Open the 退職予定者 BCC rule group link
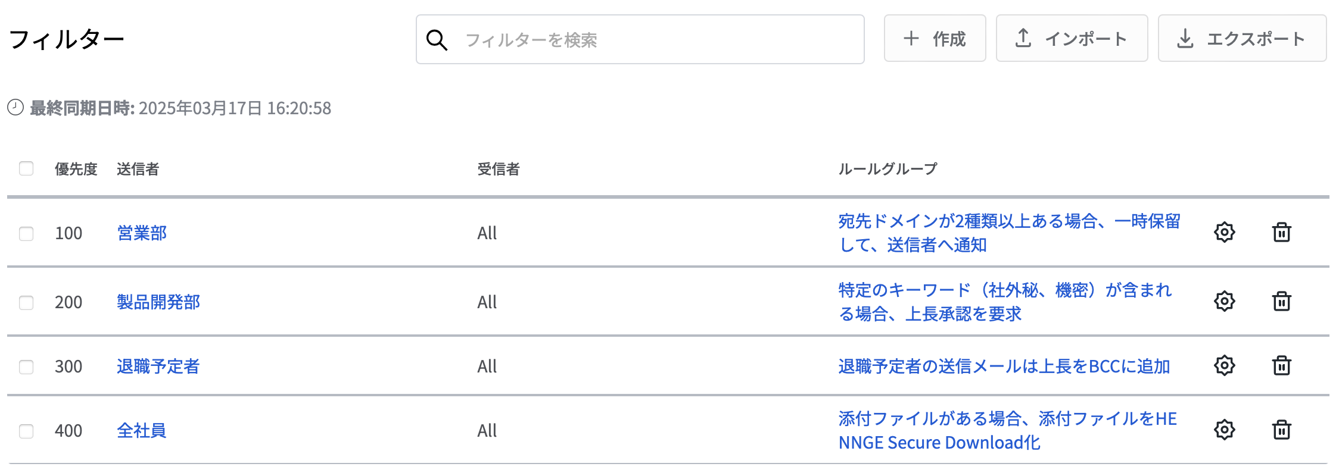This screenshot has height=476, width=1339. pos(1004,366)
